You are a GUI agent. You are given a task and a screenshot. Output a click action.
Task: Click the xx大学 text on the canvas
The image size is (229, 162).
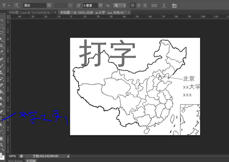[192, 87]
